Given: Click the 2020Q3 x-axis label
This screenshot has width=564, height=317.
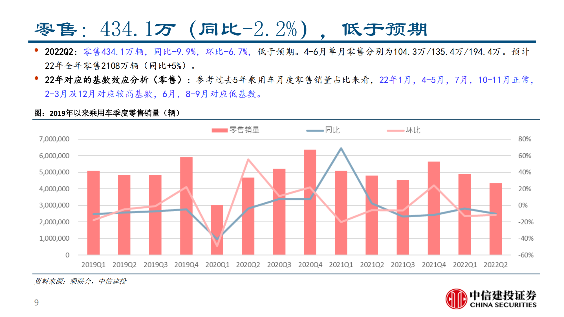Looking at the screenshot, I should [x=279, y=265].
